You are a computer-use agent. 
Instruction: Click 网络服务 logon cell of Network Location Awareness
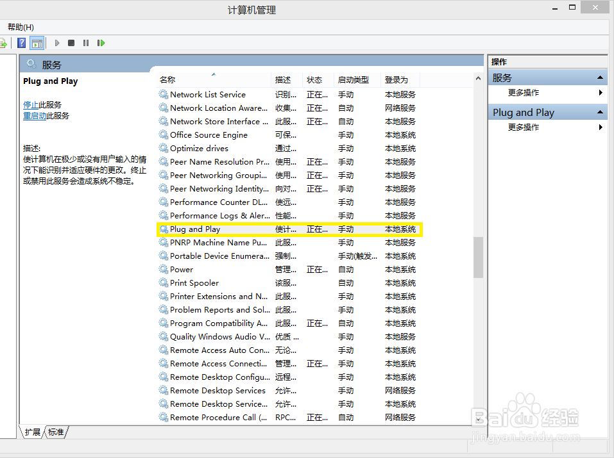click(x=400, y=108)
